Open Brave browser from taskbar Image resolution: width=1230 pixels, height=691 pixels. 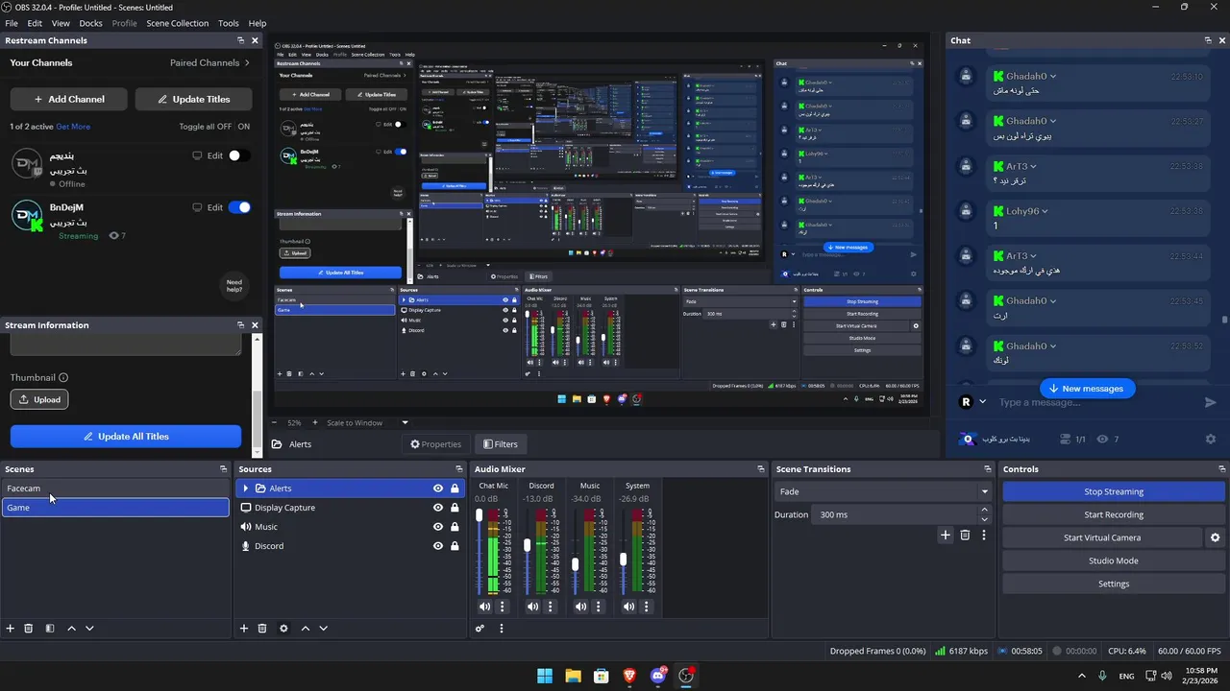[629, 676]
